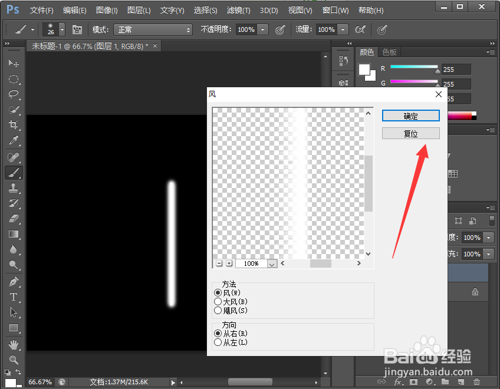Toggle the brush panel button

[x=77, y=29]
